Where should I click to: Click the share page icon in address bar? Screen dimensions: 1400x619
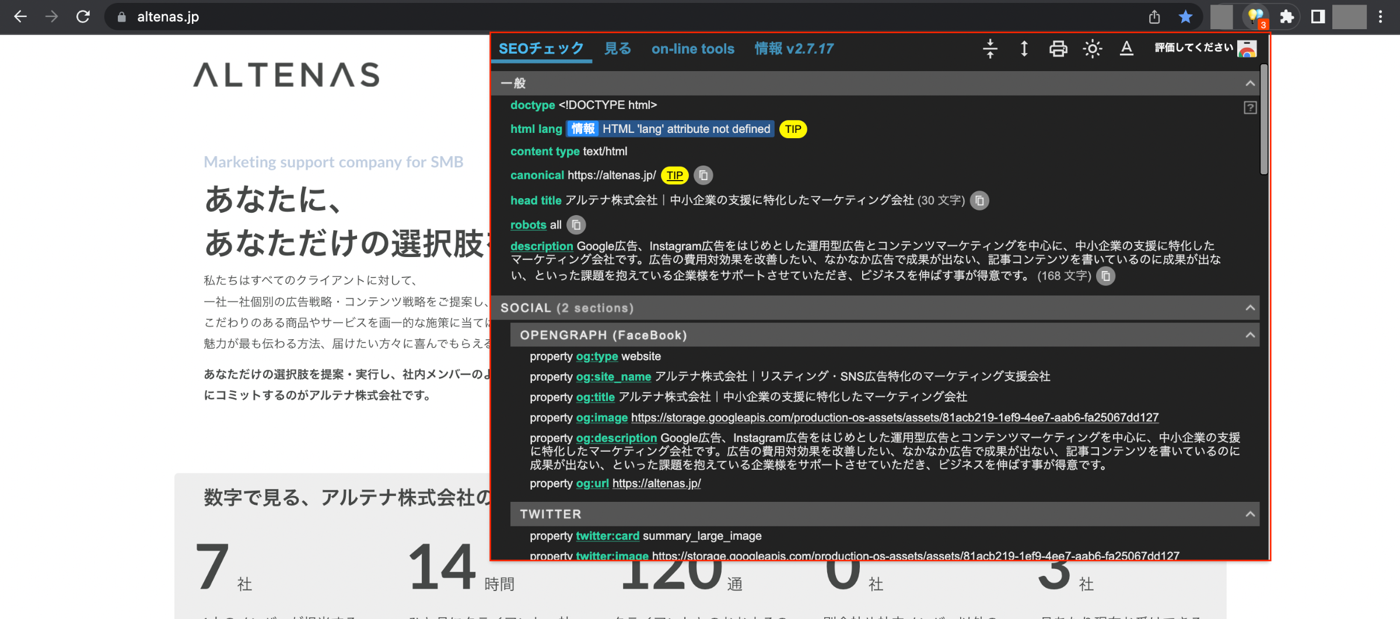click(x=1154, y=17)
